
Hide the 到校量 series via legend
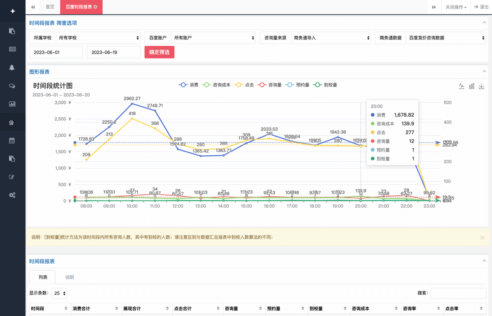[x=325, y=85]
